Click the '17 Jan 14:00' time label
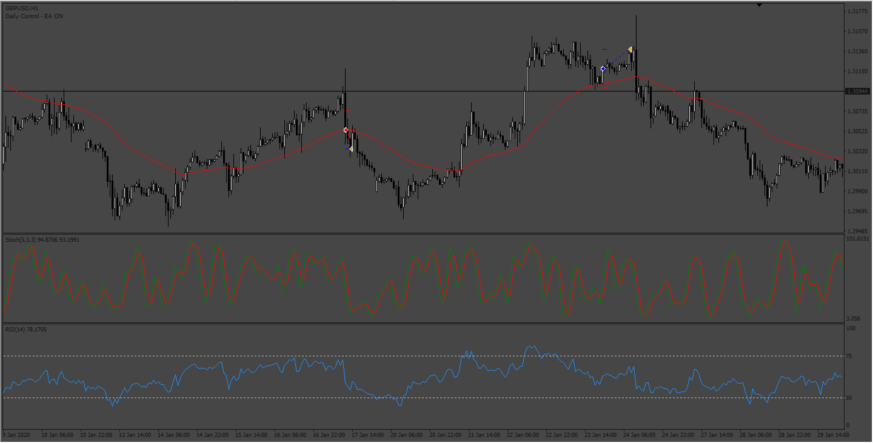 368,435
